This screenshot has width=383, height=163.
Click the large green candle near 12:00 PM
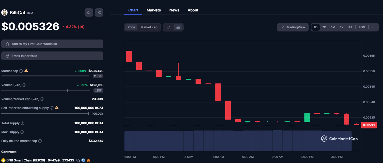pyautogui.click(x=307, y=118)
